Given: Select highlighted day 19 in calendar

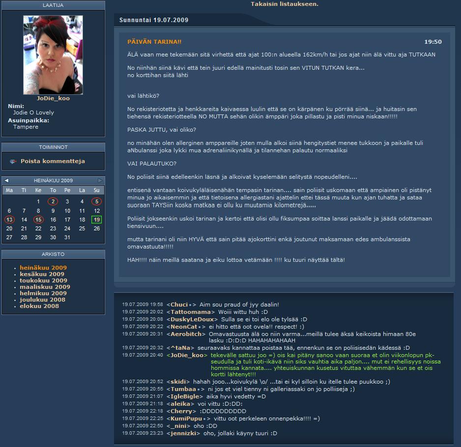Looking at the screenshot, I should (x=97, y=220).
